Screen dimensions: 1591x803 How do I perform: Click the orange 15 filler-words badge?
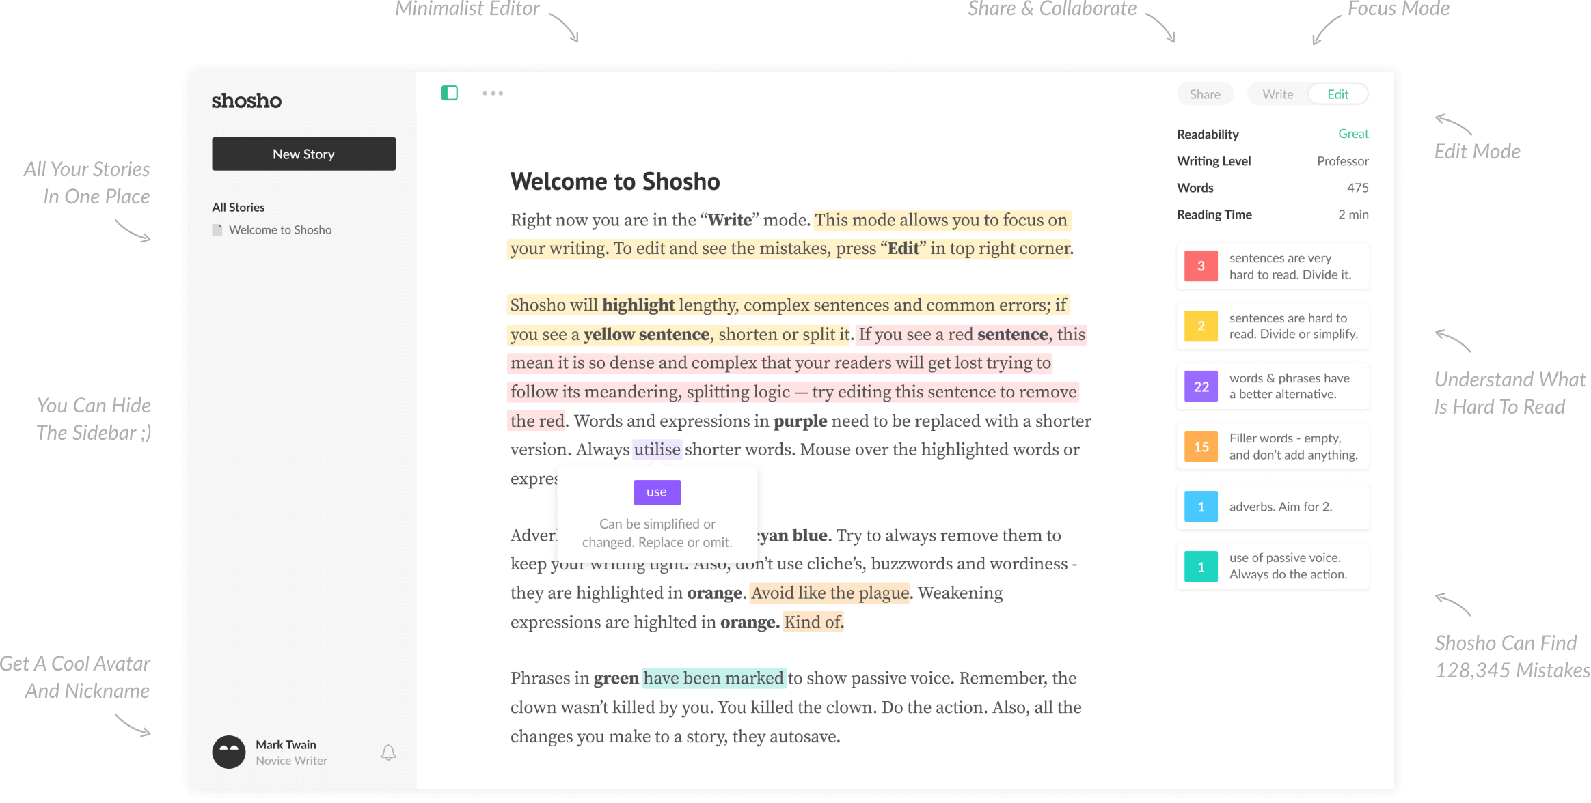(x=1200, y=446)
